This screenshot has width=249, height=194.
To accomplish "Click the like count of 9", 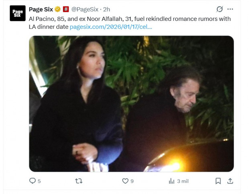I will pos(132,181).
